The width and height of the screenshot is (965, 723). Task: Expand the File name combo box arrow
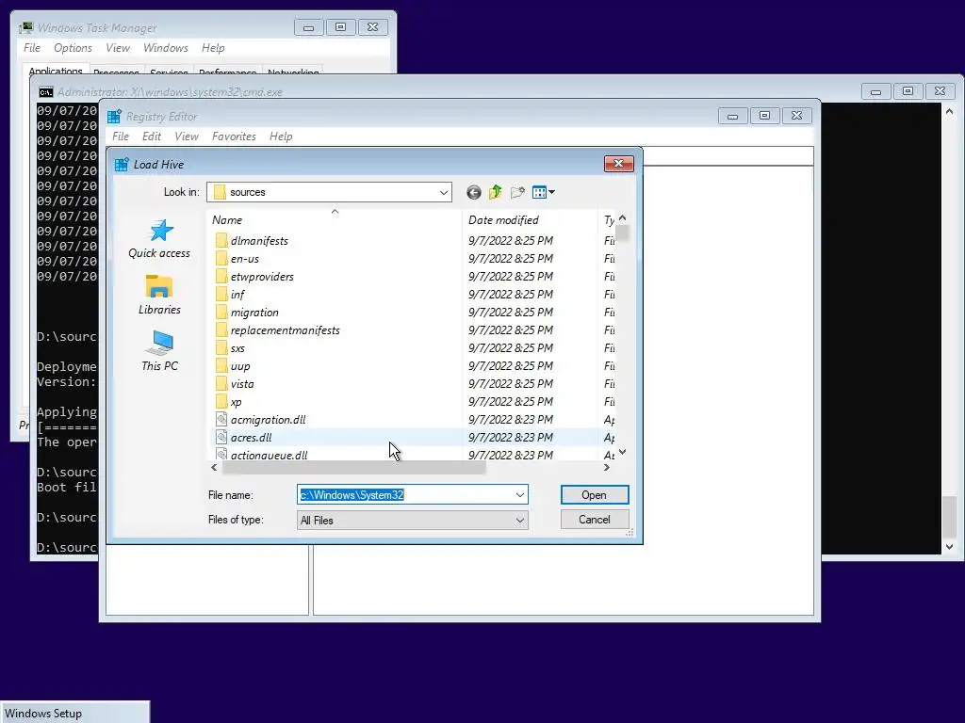[520, 495]
